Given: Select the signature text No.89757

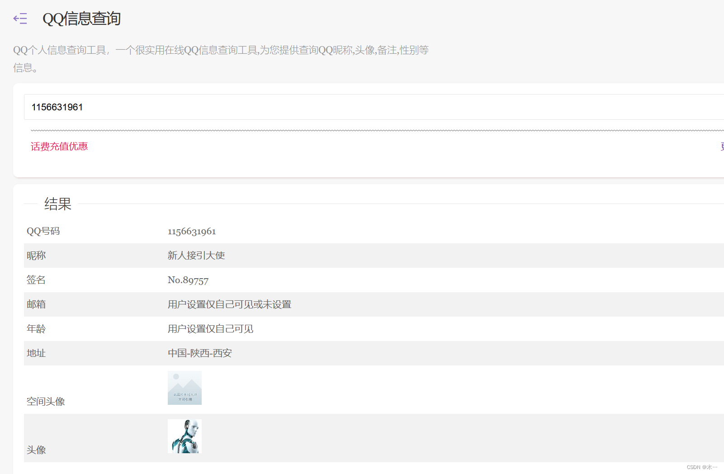Looking at the screenshot, I should click(188, 280).
